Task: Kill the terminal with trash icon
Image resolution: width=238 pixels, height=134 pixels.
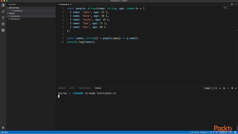Action: pyautogui.click(x=224, y=88)
